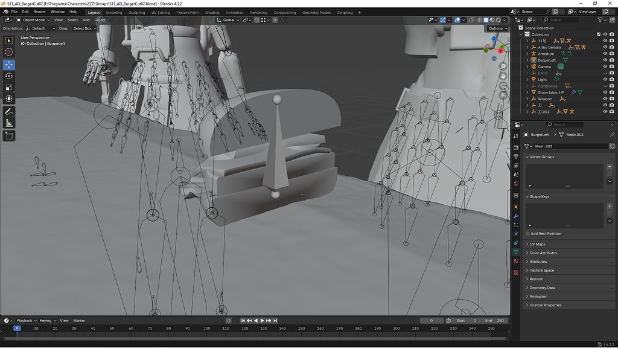Switch to wireframe viewport shading
The image size is (618, 348).
point(480,20)
